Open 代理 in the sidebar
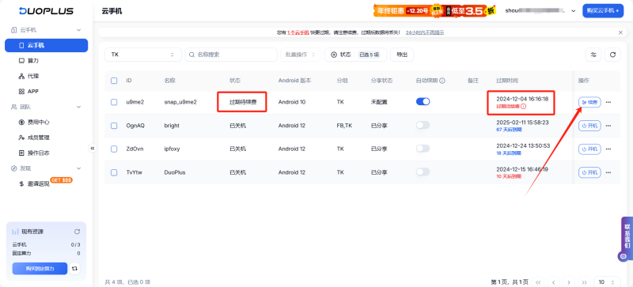 33,76
